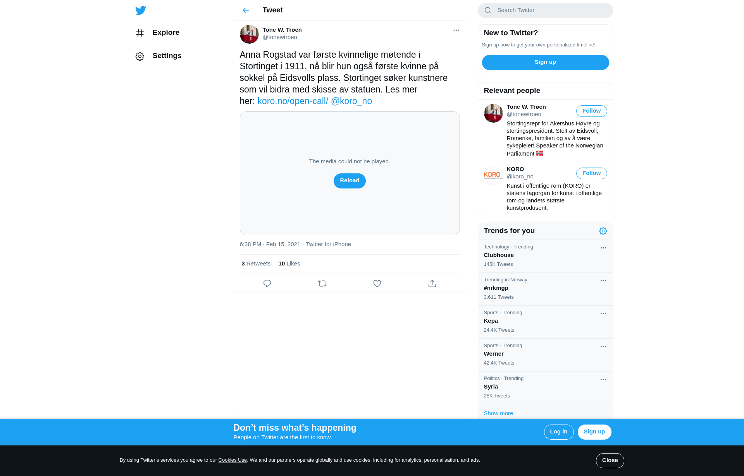Follow Tone W. Trøen
The image size is (744, 476).
click(591, 111)
